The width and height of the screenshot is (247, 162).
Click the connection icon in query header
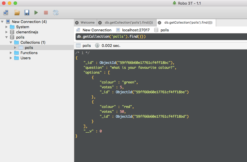[78, 30]
